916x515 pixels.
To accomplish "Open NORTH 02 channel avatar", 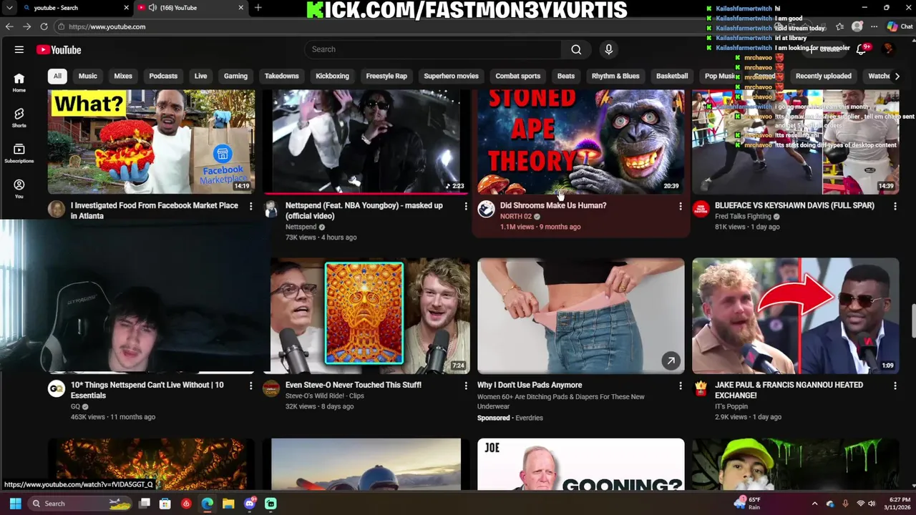I will tap(486, 209).
